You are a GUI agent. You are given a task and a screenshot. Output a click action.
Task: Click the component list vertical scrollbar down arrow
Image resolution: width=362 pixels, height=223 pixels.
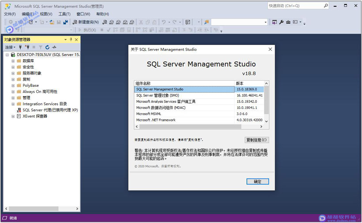click(x=266, y=121)
